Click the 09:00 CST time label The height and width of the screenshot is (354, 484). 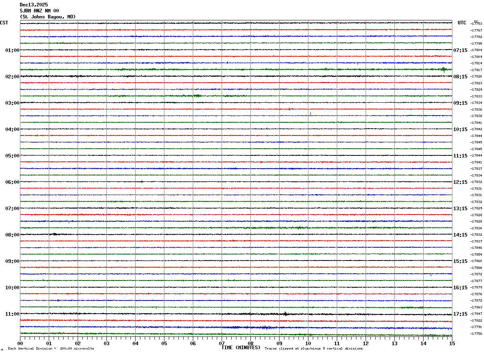[12, 261]
